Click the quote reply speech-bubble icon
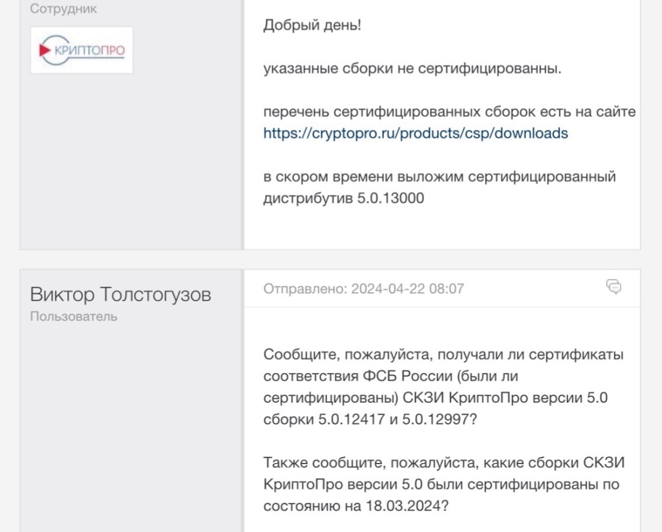This screenshot has width=662, height=532. pos(614,286)
